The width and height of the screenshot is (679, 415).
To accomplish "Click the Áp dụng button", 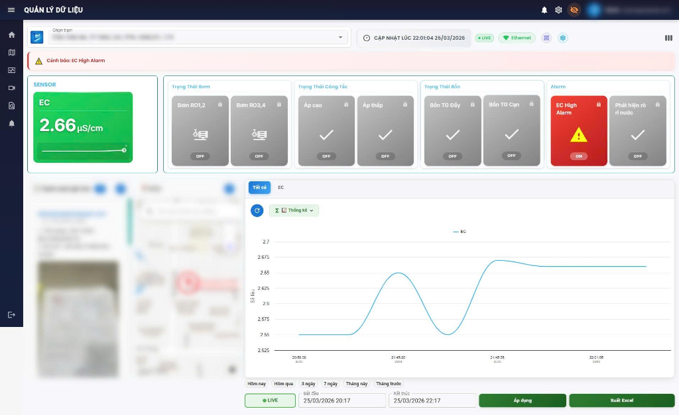I will coord(523,400).
